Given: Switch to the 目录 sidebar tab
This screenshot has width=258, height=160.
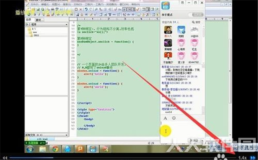Looking at the screenshot, I should [28, 20].
